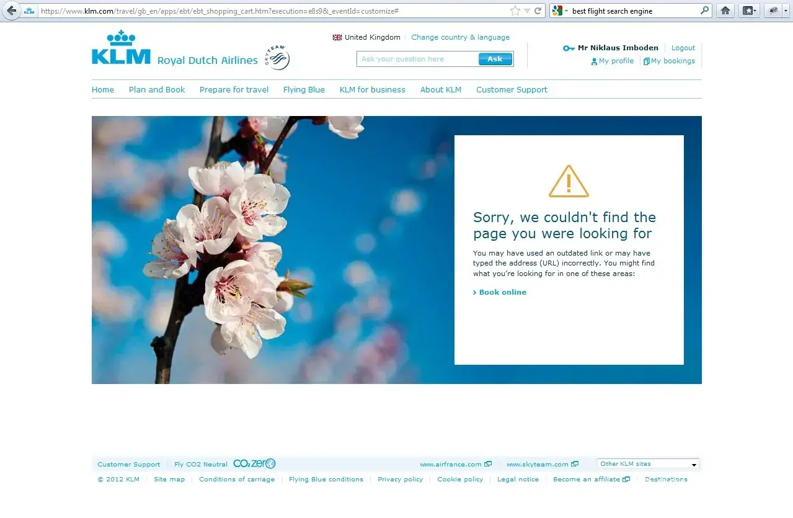Bookmark this page with the star icon

coord(515,11)
